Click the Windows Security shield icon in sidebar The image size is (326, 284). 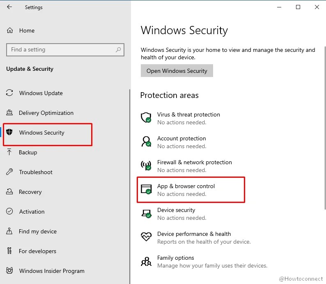point(9,132)
